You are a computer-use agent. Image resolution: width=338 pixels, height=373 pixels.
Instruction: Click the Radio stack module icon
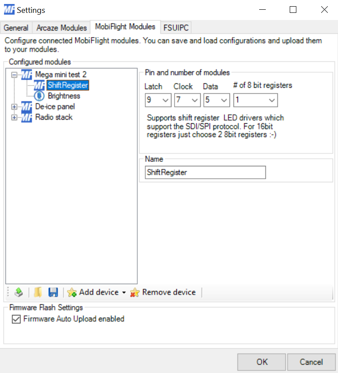tap(27, 117)
